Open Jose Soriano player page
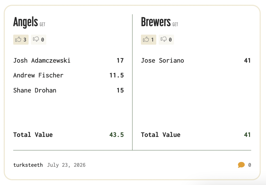 [x=163, y=61]
